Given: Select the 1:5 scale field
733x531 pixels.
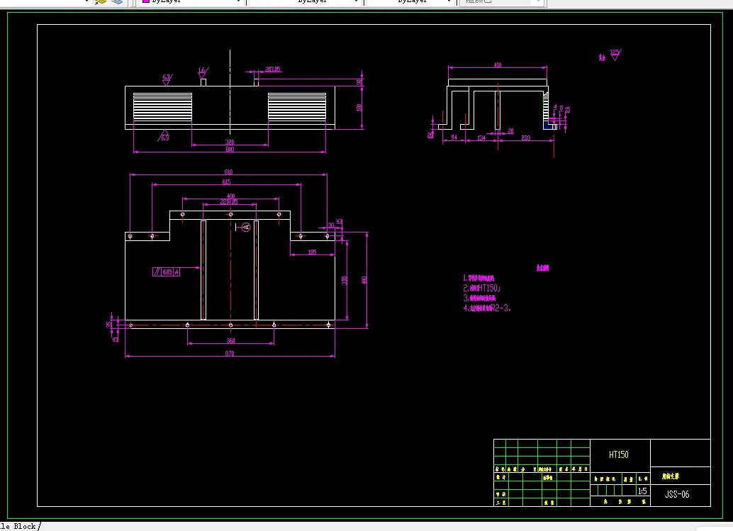Looking at the screenshot, I should pos(643,491).
